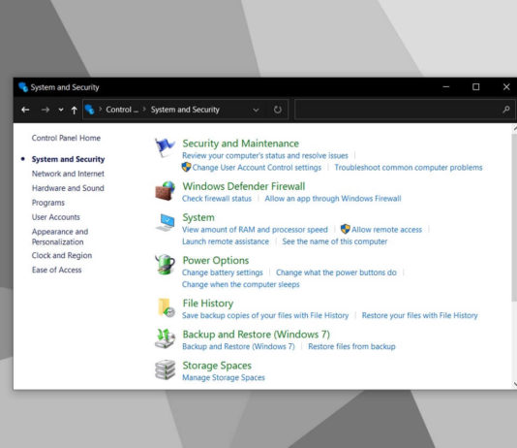Image resolution: width=517 pixels, height=448 pixels.
Task: Click View amount of RAM and processor speed
Action: pyautogui.click(x=255, y=230)
